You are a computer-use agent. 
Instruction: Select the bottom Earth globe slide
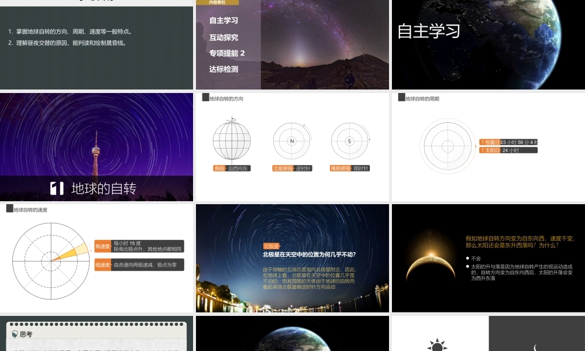[x=292, y=333]
